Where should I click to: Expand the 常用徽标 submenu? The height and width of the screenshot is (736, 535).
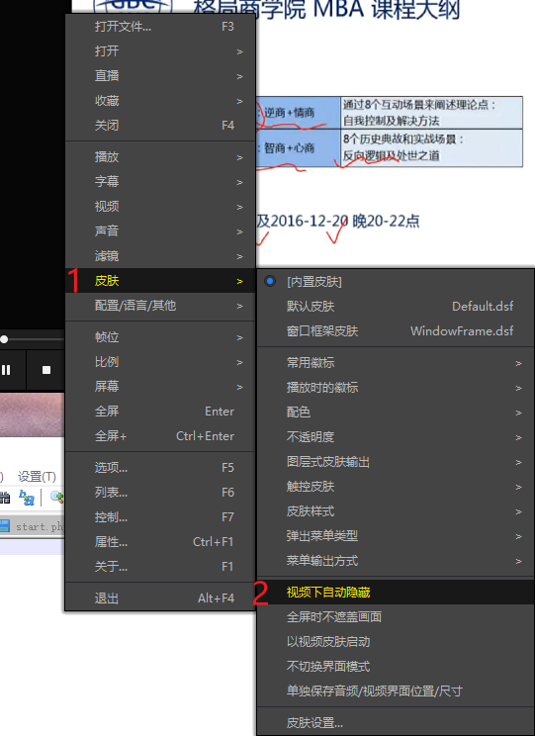click(x=396, y=363)
